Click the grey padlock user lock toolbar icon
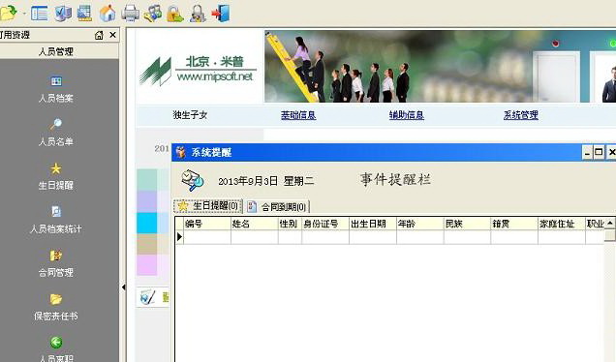The width and height of the screenshot is (616, 362). 198,13
